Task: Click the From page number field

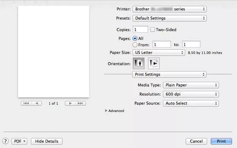Action: pos(162,45)
